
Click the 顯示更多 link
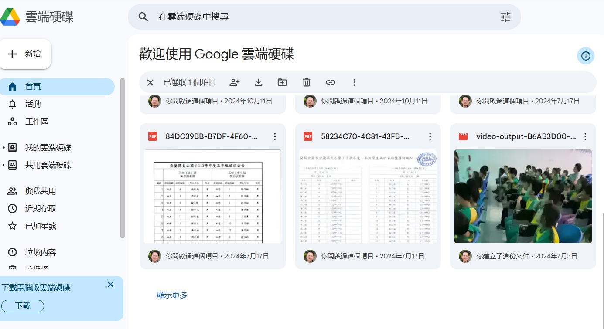[172, 295]
